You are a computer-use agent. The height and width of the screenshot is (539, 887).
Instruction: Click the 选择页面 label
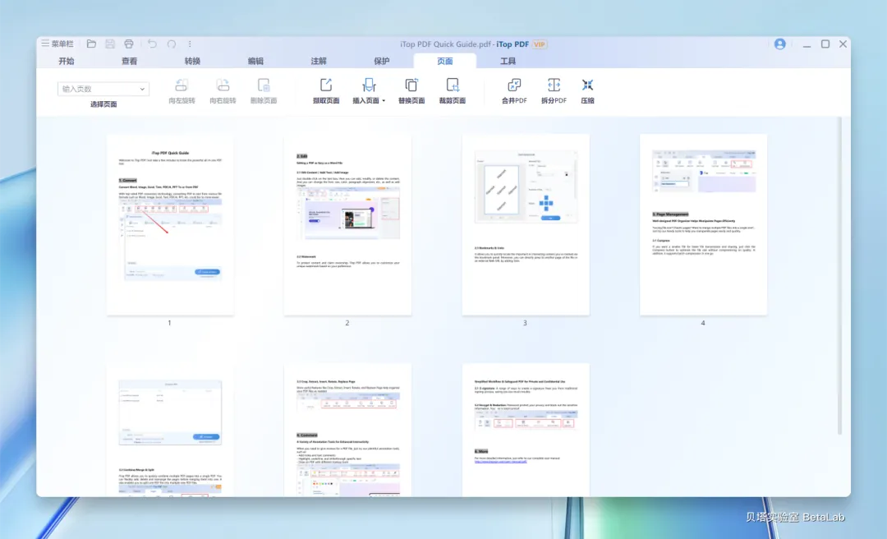(x=103, y=104)
